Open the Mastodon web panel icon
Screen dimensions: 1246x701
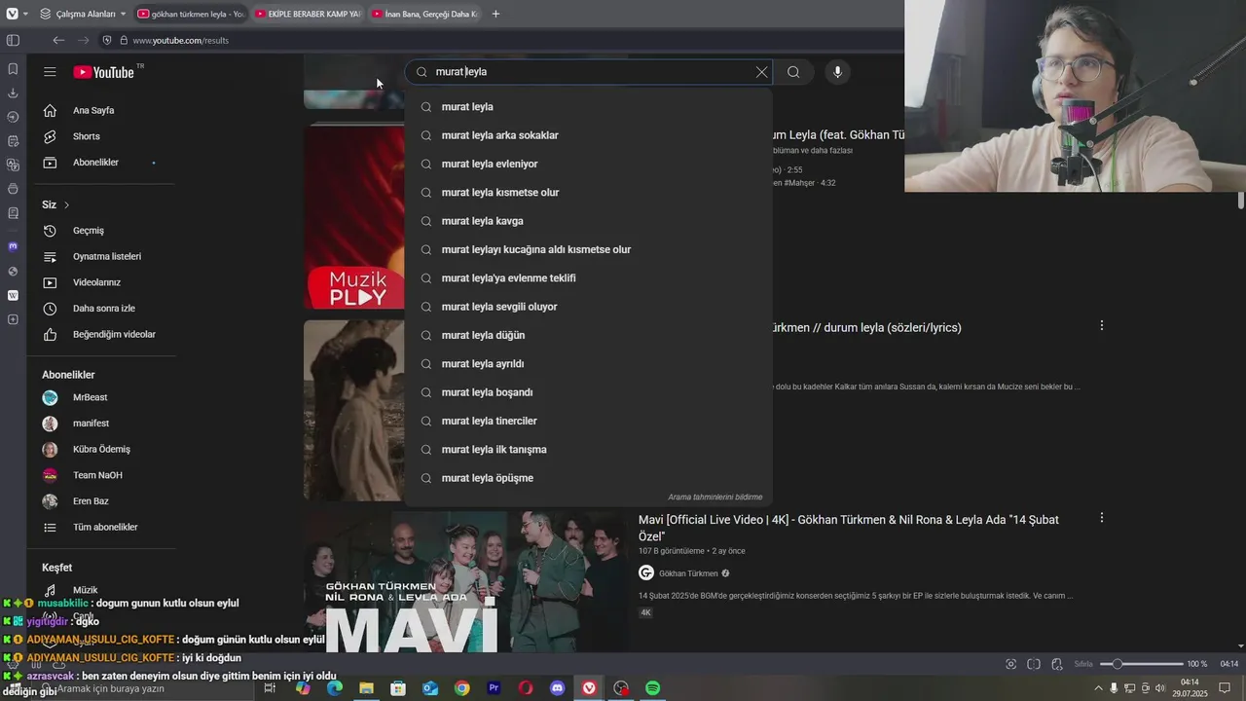coord(13,246)
